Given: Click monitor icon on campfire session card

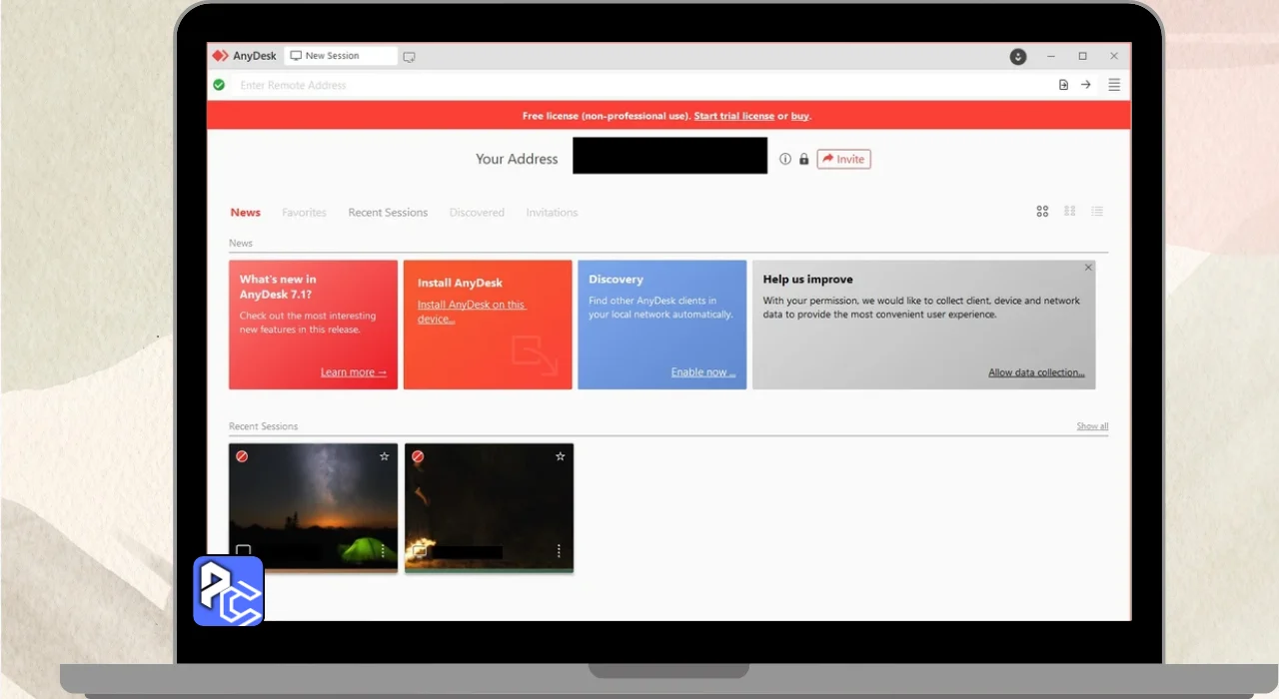Looking at the screenshot, I should (420, 551).
